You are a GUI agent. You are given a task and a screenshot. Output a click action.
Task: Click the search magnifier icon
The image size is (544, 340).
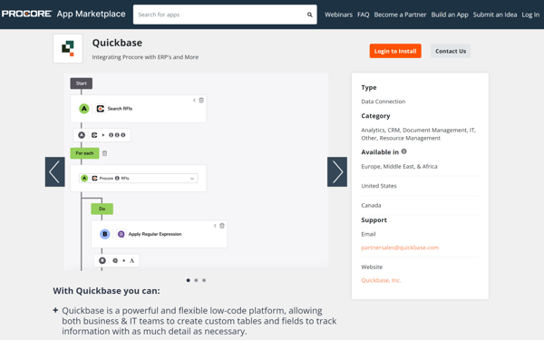[309, 15]
